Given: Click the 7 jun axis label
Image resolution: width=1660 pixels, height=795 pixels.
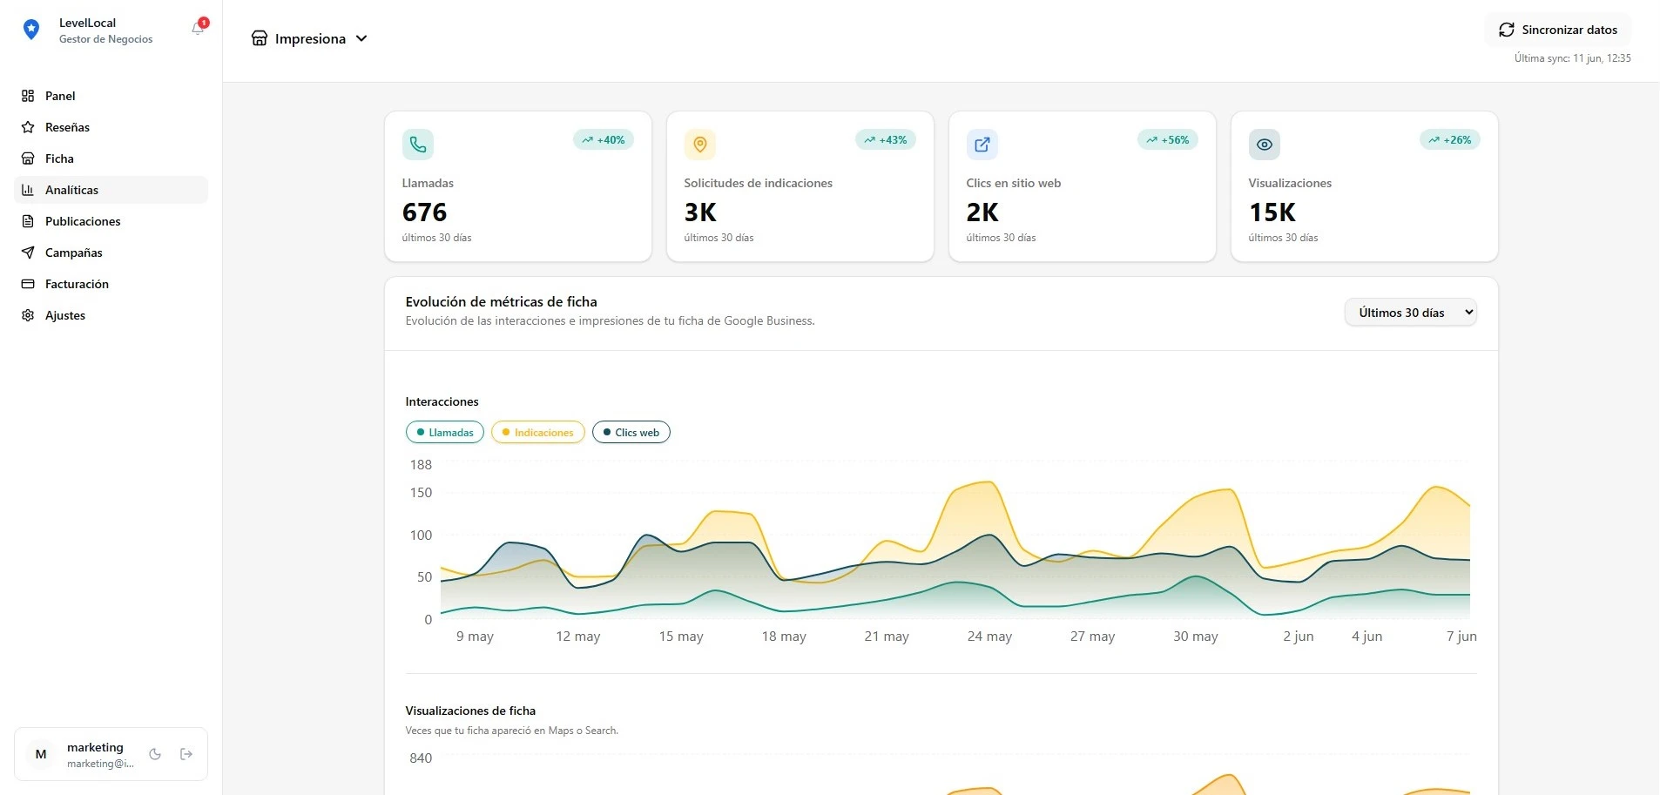Looking at the screenshot, I should 1461,637.
